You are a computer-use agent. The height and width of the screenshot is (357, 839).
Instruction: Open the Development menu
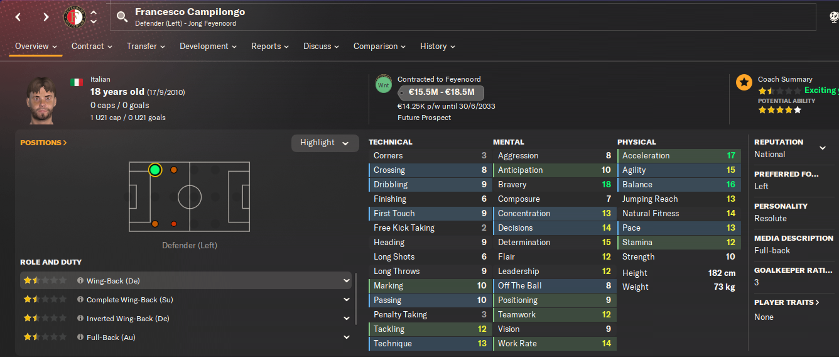coord(208,47)
